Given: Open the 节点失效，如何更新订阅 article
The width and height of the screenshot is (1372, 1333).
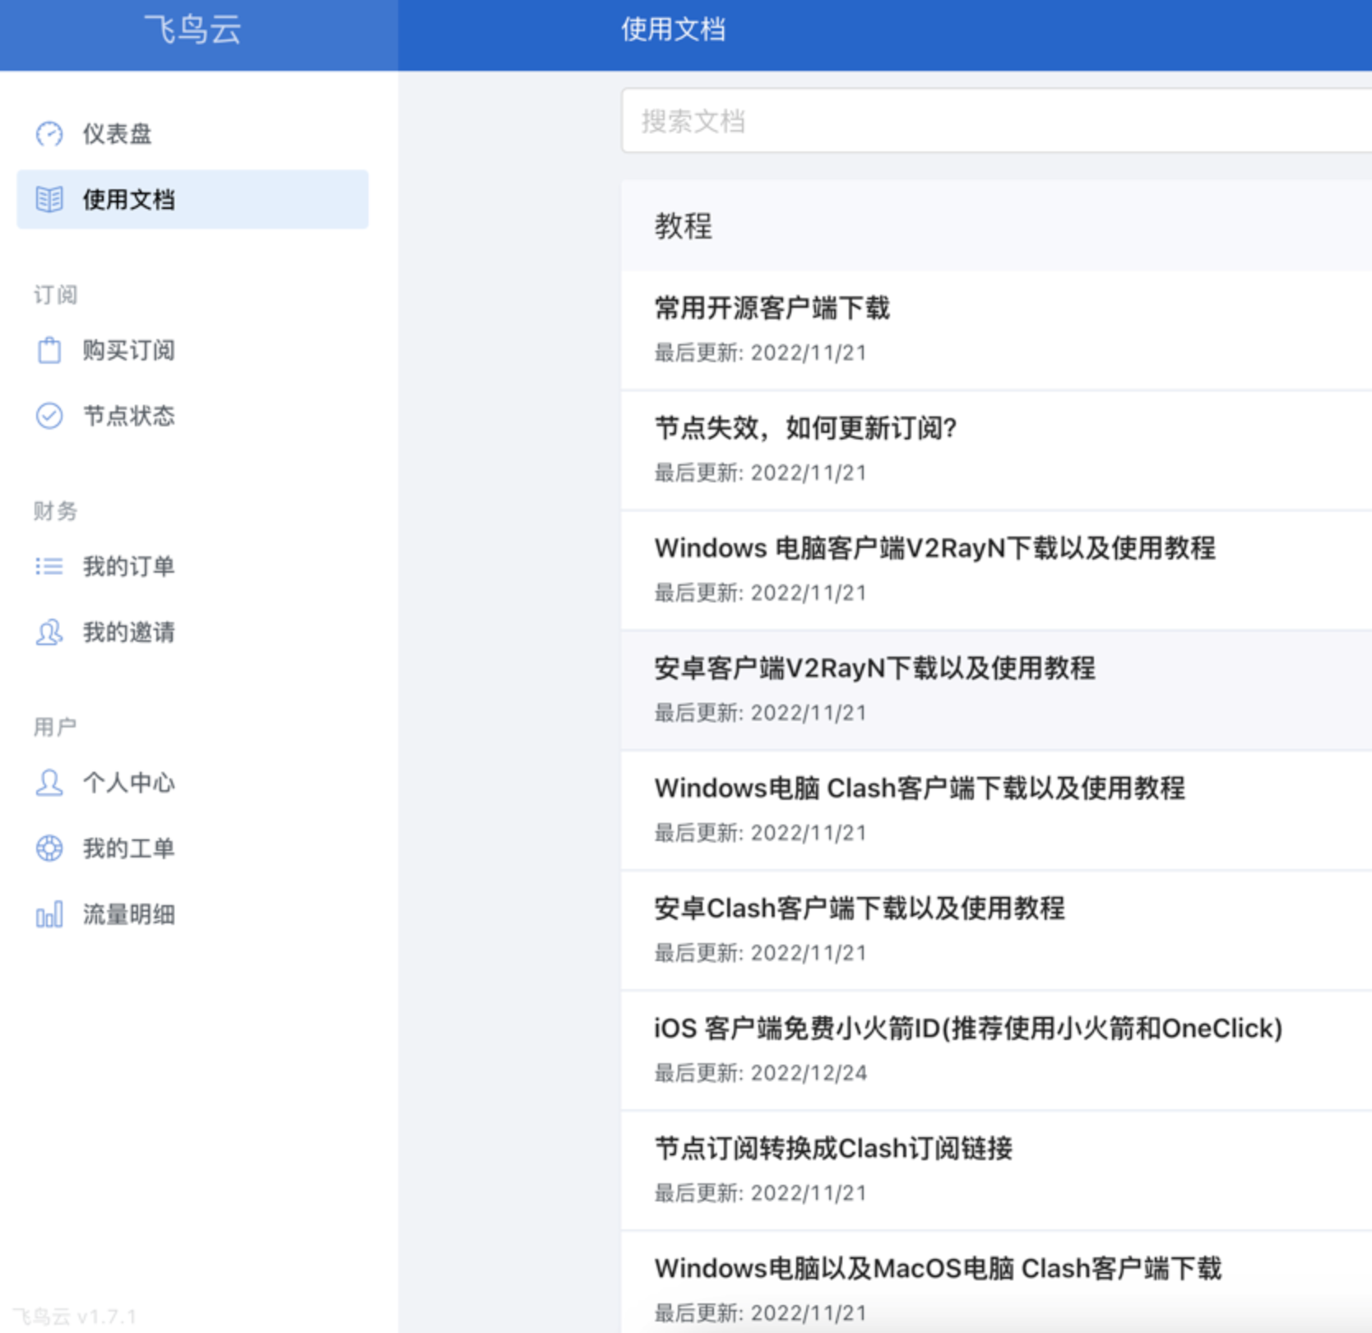Looking at the screenshot, I should click(806, 429).
